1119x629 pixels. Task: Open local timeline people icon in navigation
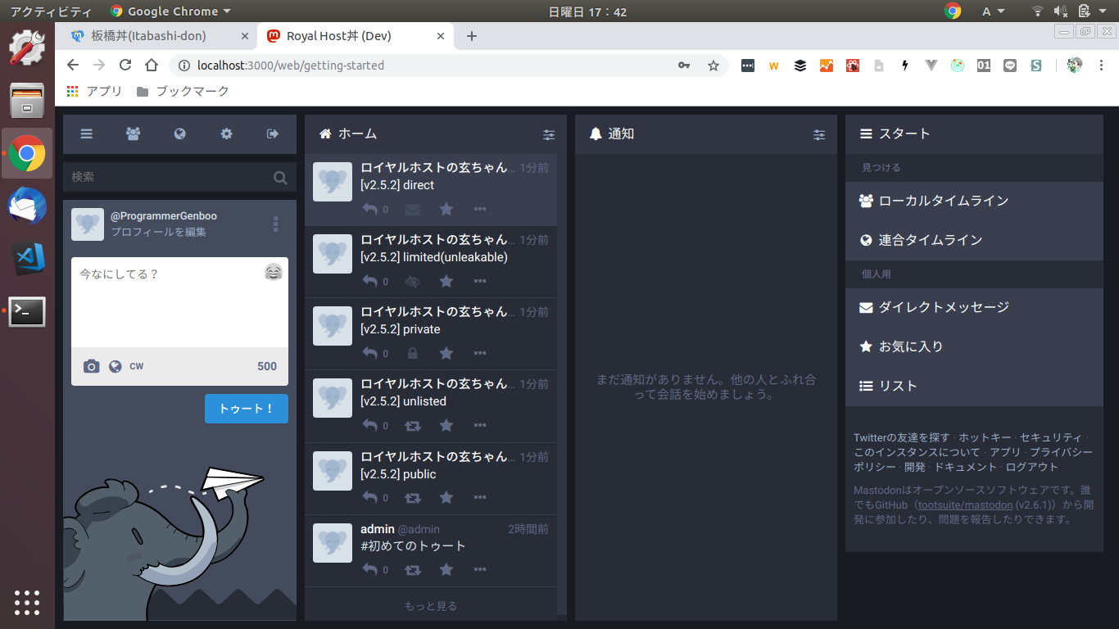tap(133, 134)
